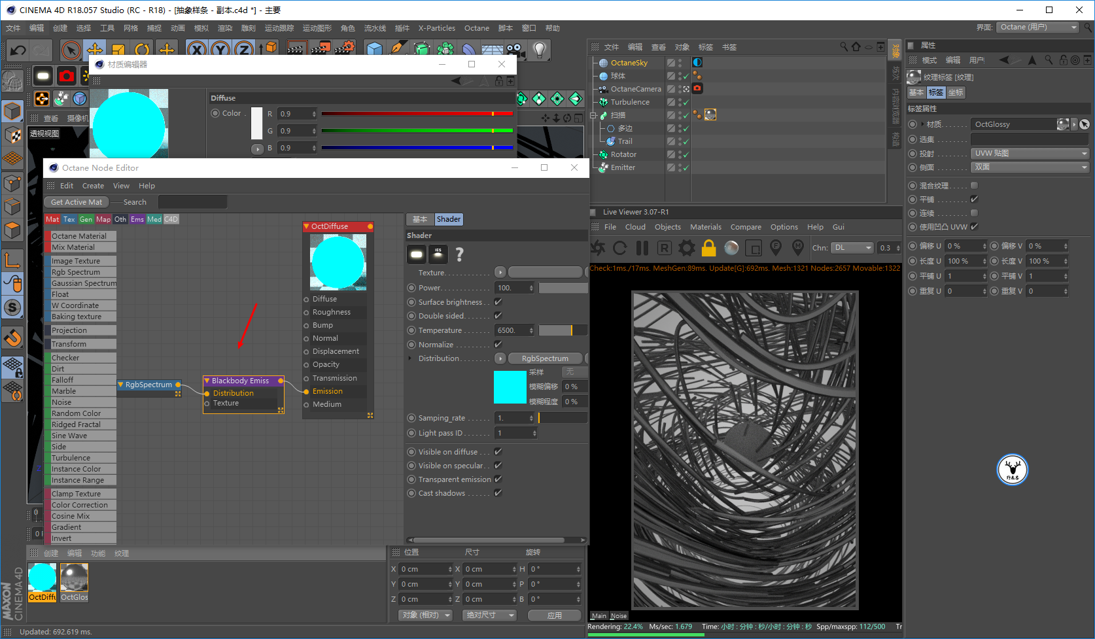Click OctGlossy texture tag on 扫描 object

coord(710,115)
